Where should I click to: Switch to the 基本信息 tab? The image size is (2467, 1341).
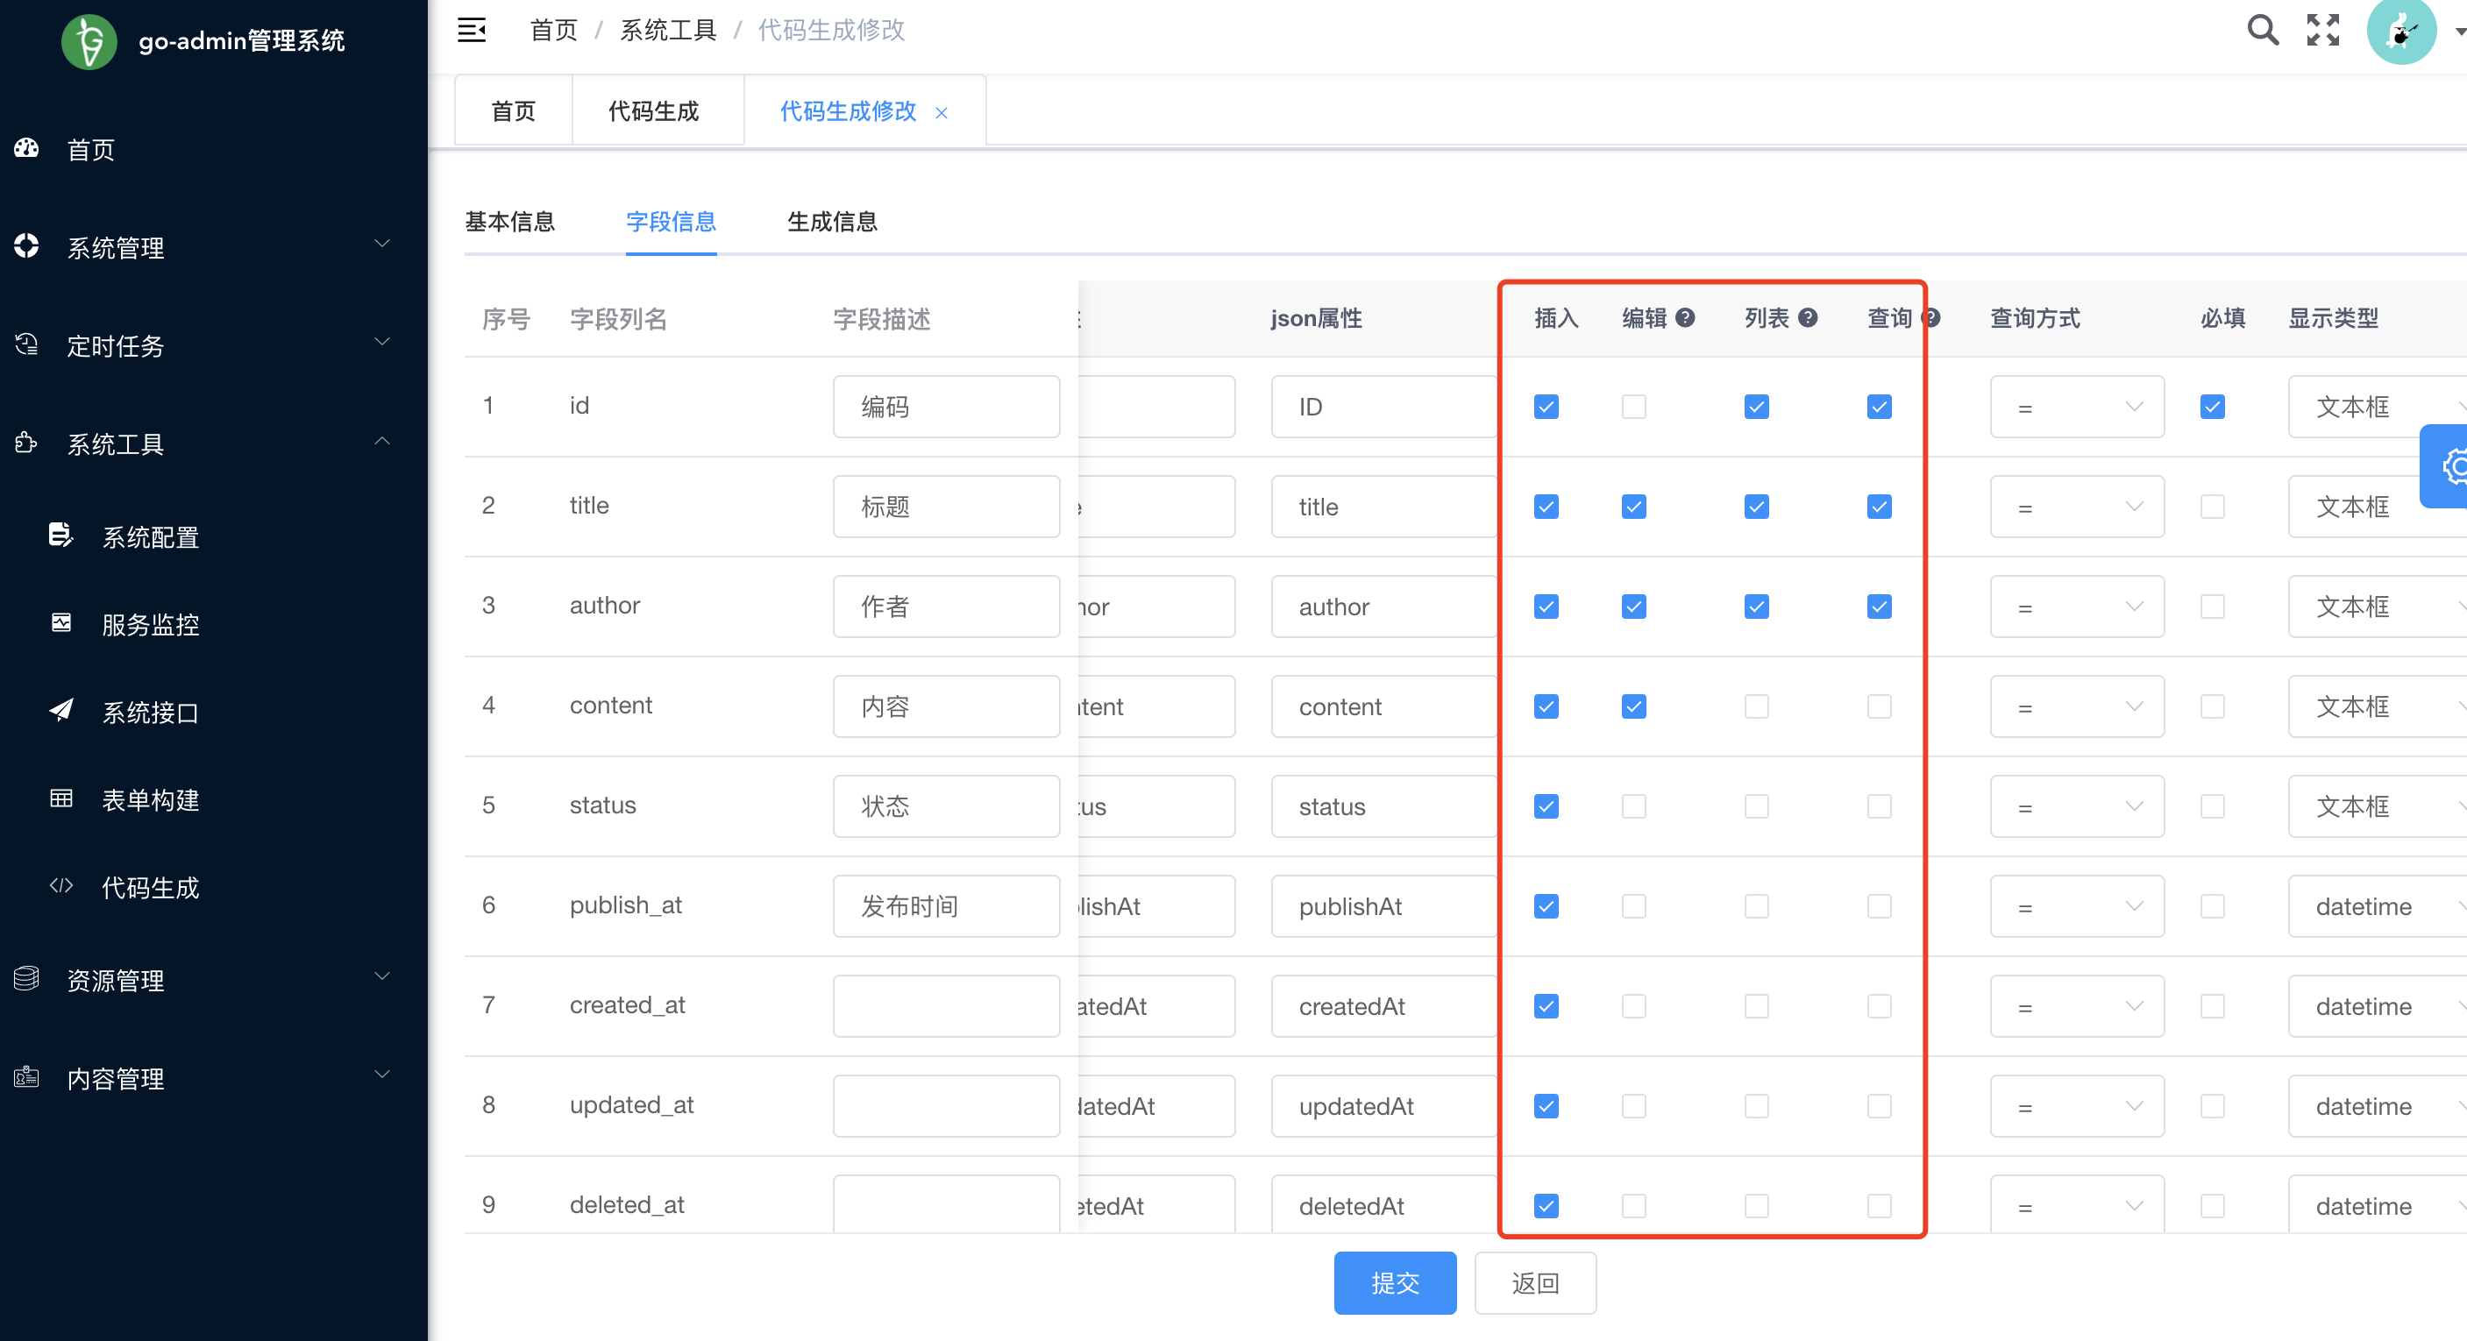(x=509, y=222)
